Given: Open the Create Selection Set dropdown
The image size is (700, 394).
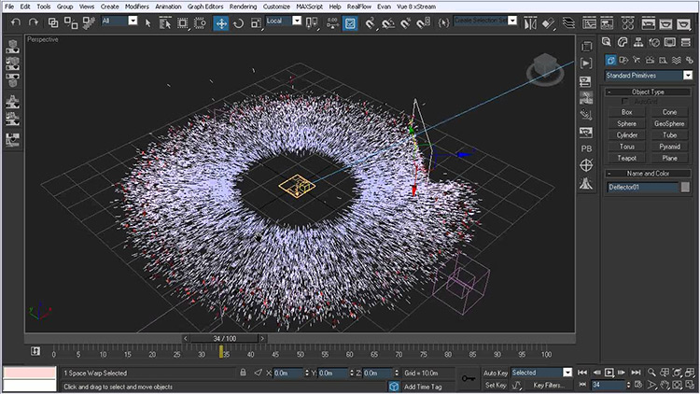Looking at the screenshot, I should tap(484, 21).
